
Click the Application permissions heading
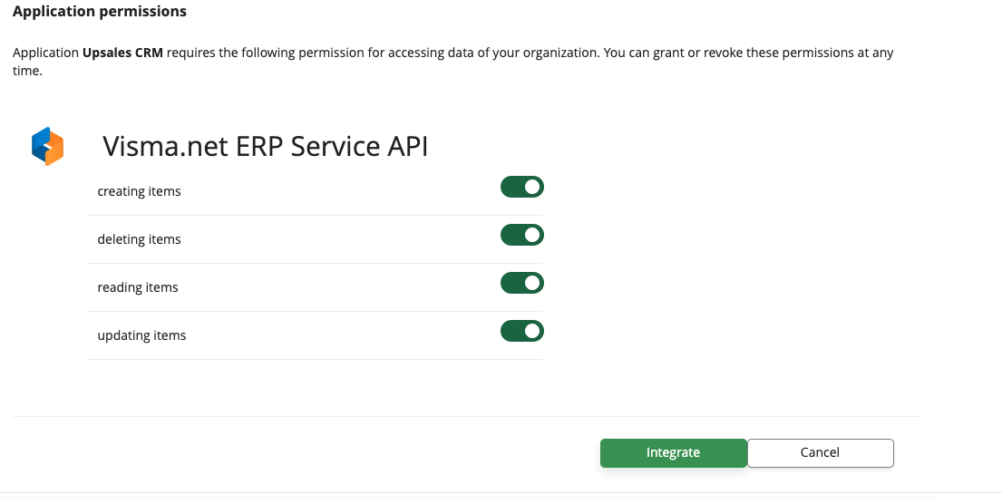[x=100, y=12]
